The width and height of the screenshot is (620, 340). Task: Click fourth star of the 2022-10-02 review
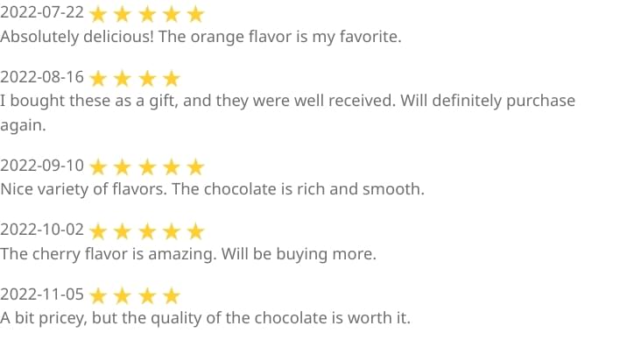tap(172, 232)
